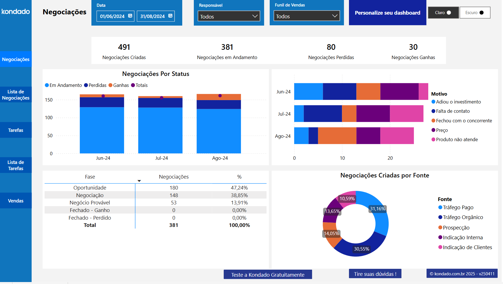Select the Falta de contato legend marker

pos(433,111)
